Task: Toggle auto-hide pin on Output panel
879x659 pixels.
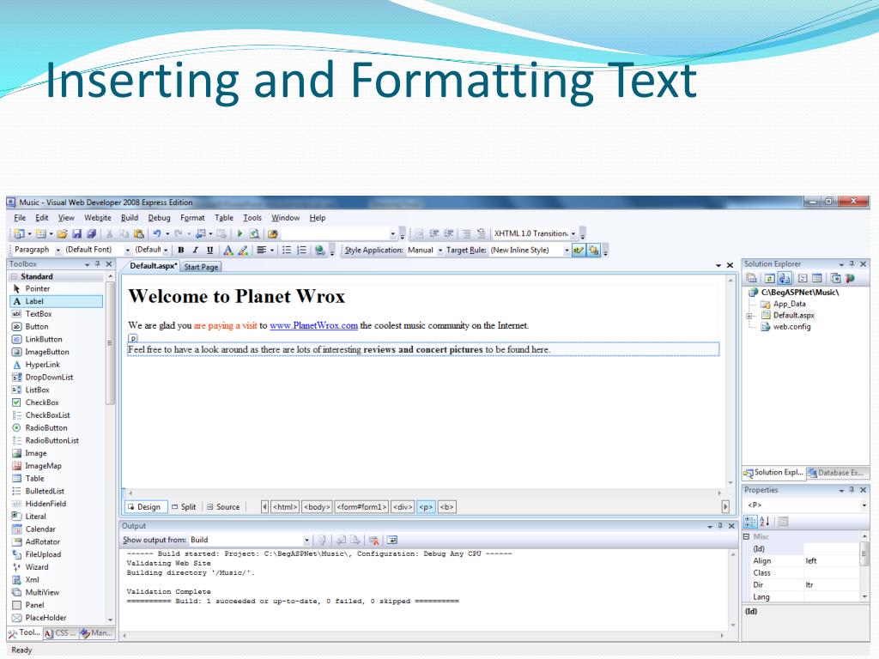Action: pos(720,526)
